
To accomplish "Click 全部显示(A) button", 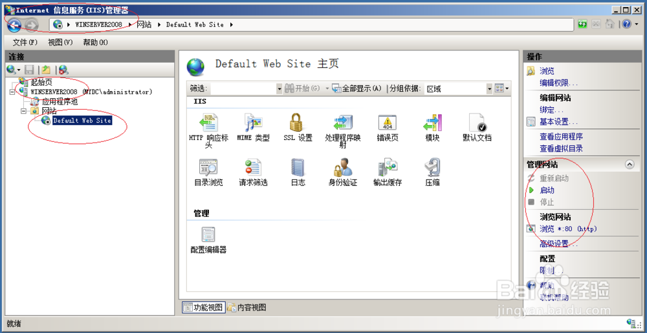I will 357,88.
